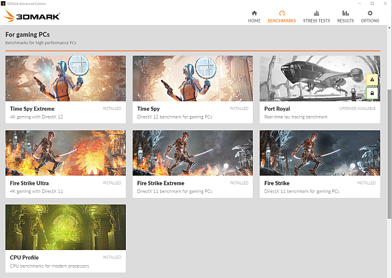Open the Time Spy Extreme thumbnail
The height and width of the screenshot is (278, 392).
point(65,78)
